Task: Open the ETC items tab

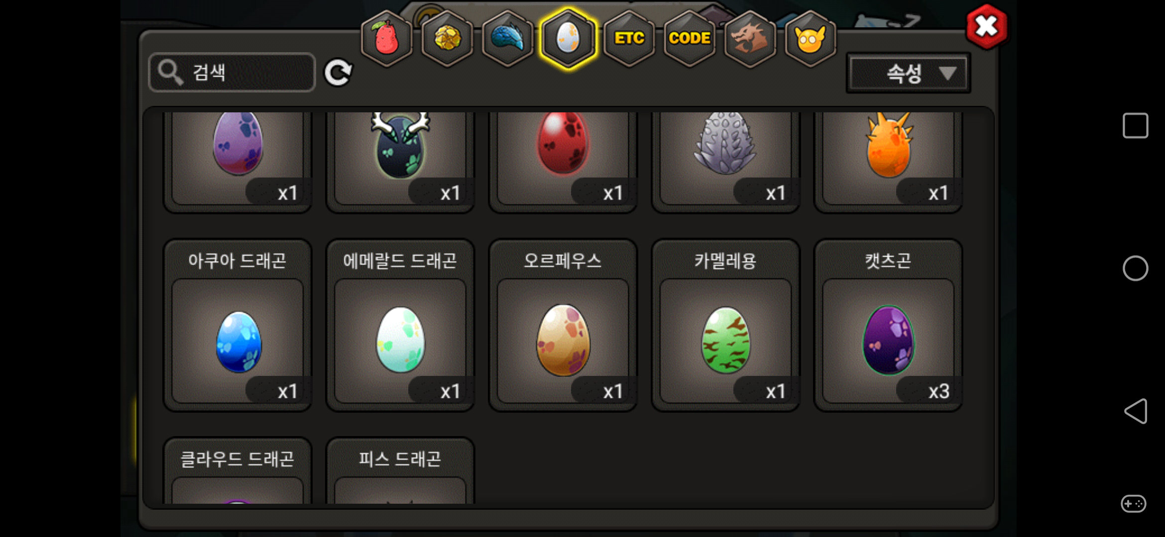Action: [629, 38]
